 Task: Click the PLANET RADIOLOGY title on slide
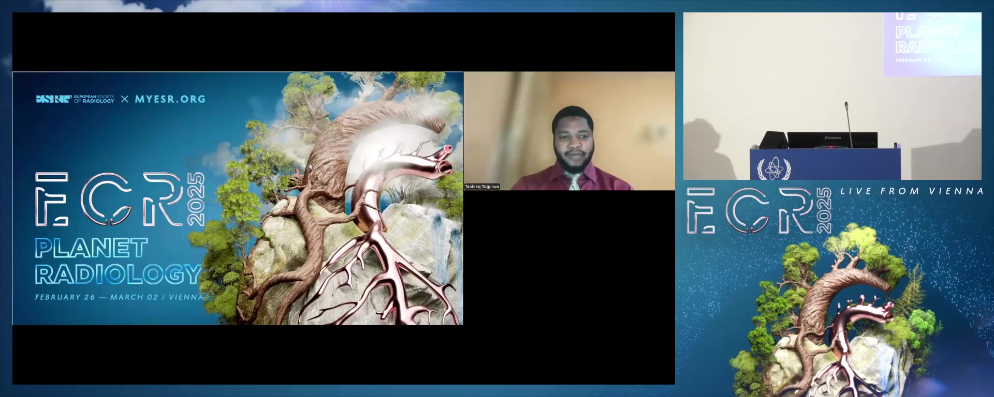118,261
